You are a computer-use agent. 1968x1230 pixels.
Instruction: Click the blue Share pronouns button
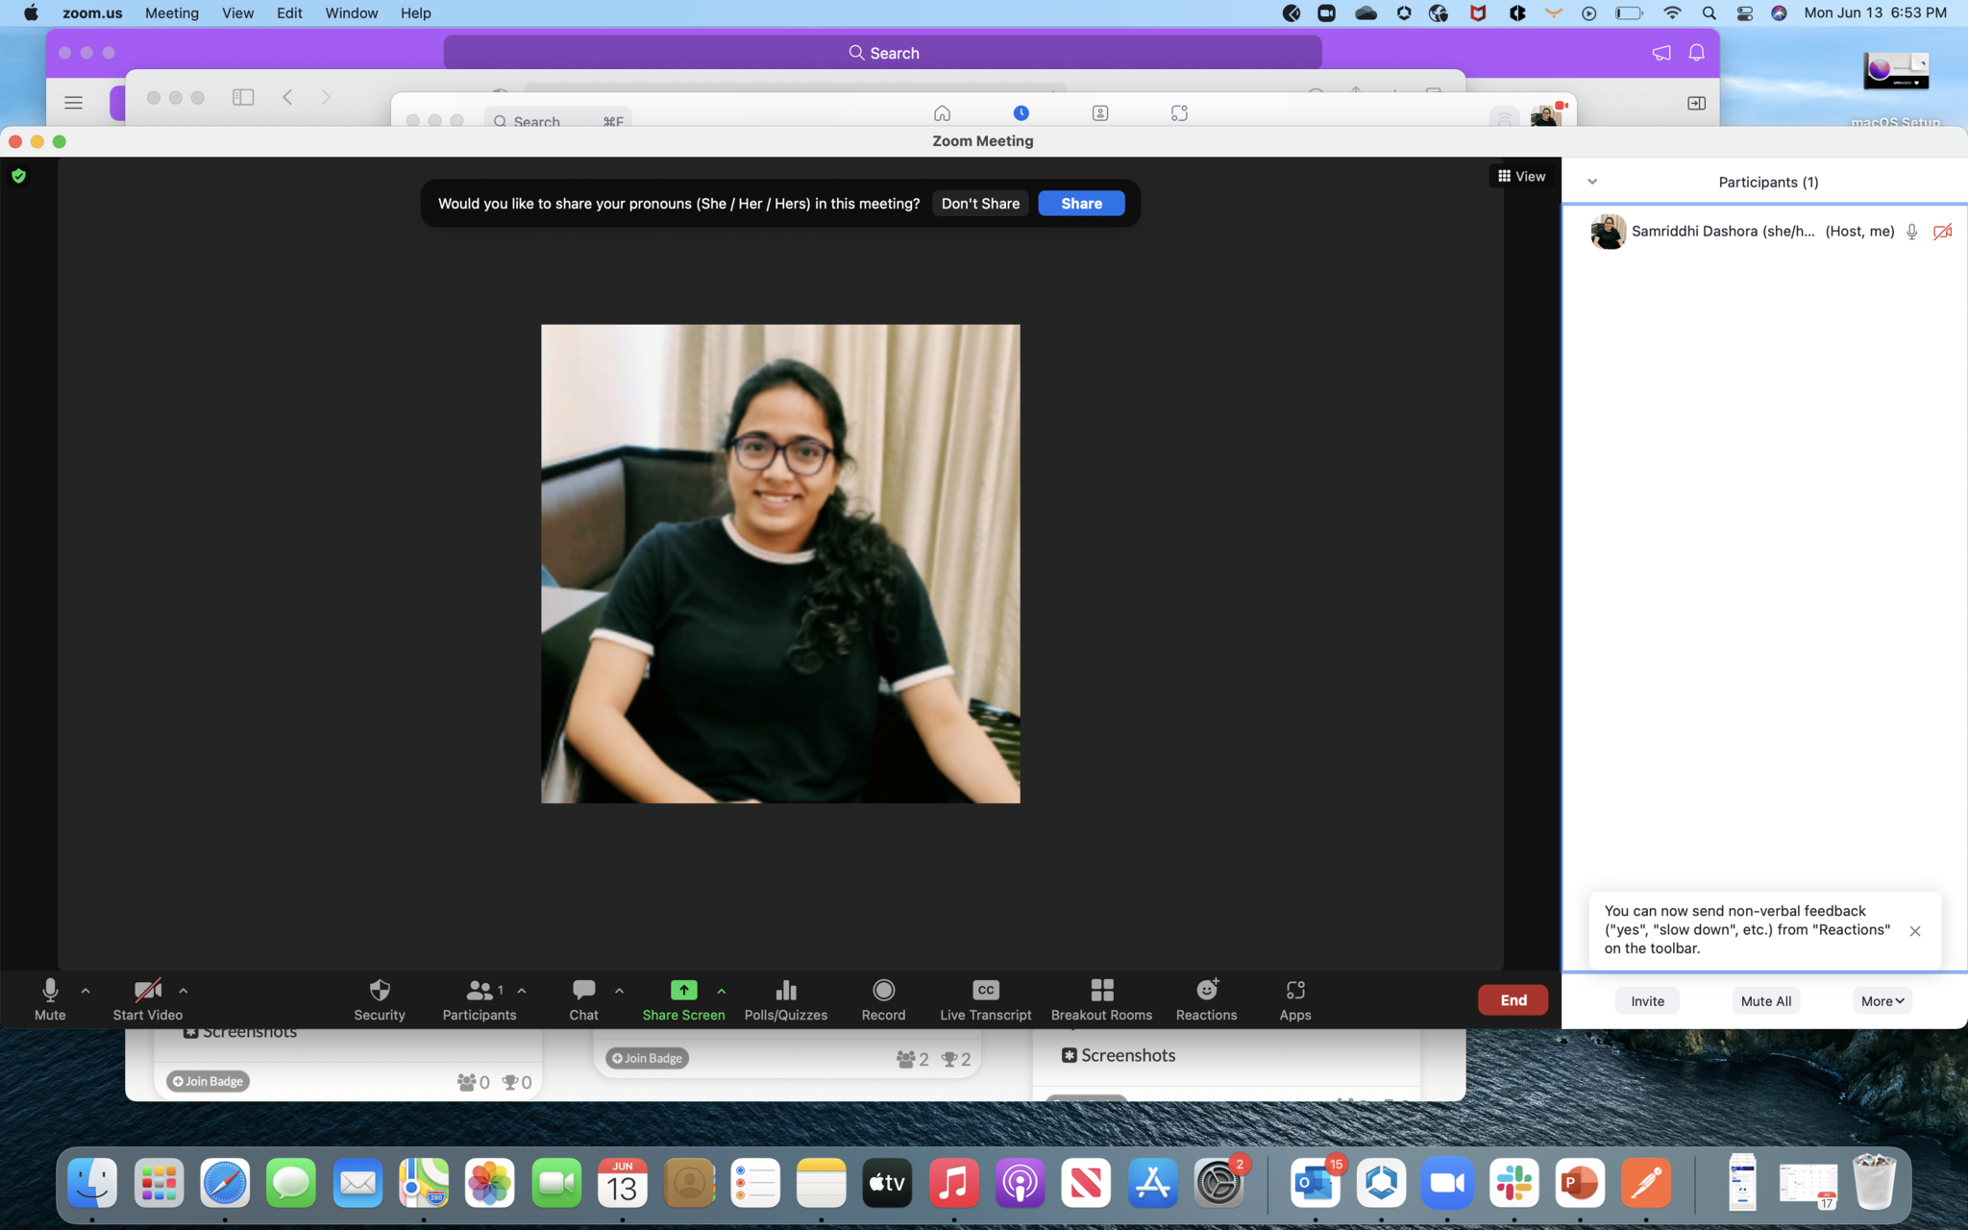pos(1081,204)
